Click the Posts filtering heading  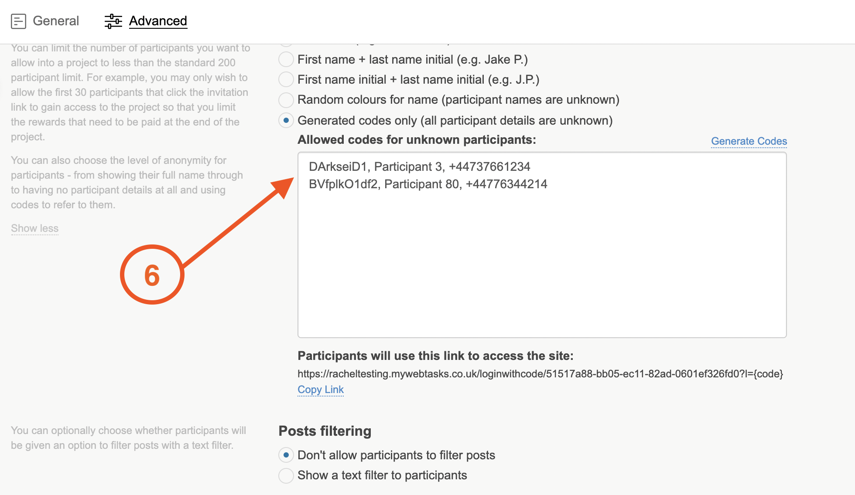(325, 431)
